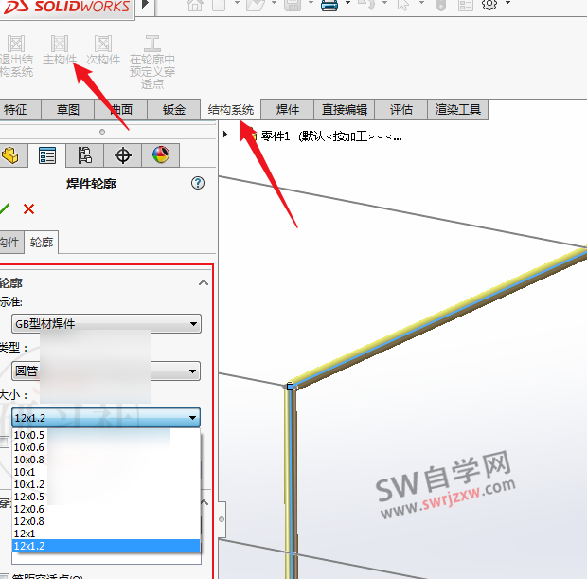Click the blue sketch endpoint at corner
587x579 pixels.
coord(290,387)
